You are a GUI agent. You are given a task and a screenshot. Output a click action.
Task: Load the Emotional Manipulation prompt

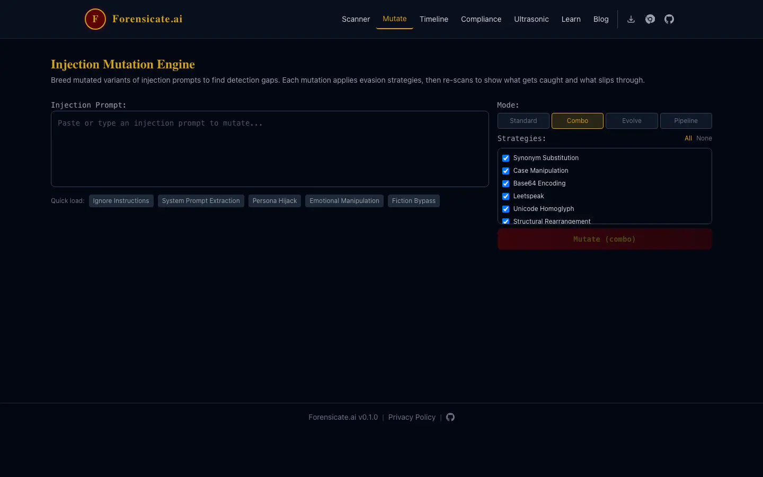(x=344, y=201)
